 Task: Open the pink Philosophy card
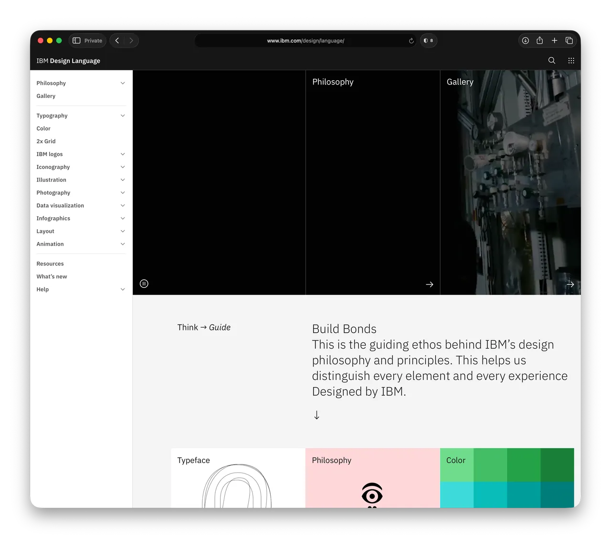[x=372, y=478]
